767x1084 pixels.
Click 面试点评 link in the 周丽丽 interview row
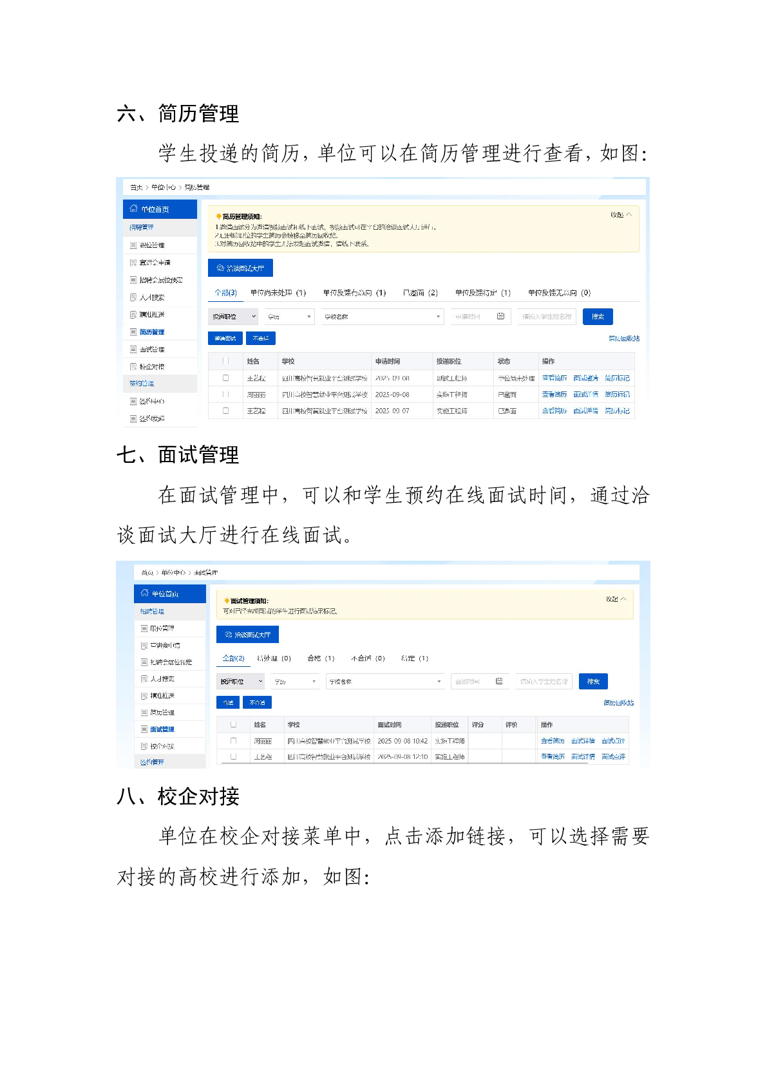(x=613, y=741)
